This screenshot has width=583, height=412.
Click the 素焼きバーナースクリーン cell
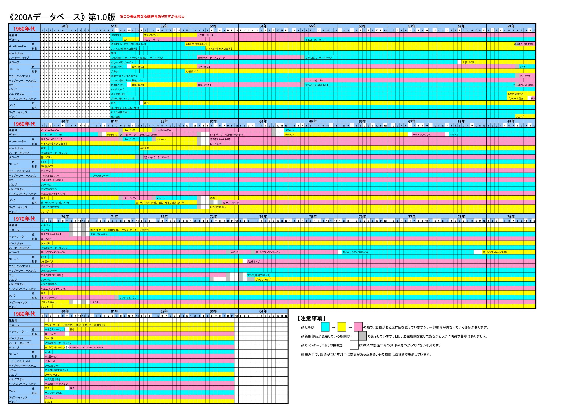(211, 58)
